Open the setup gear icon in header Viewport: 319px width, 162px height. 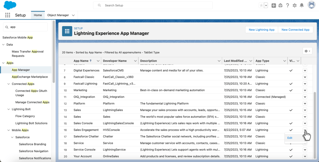point(295,6)
